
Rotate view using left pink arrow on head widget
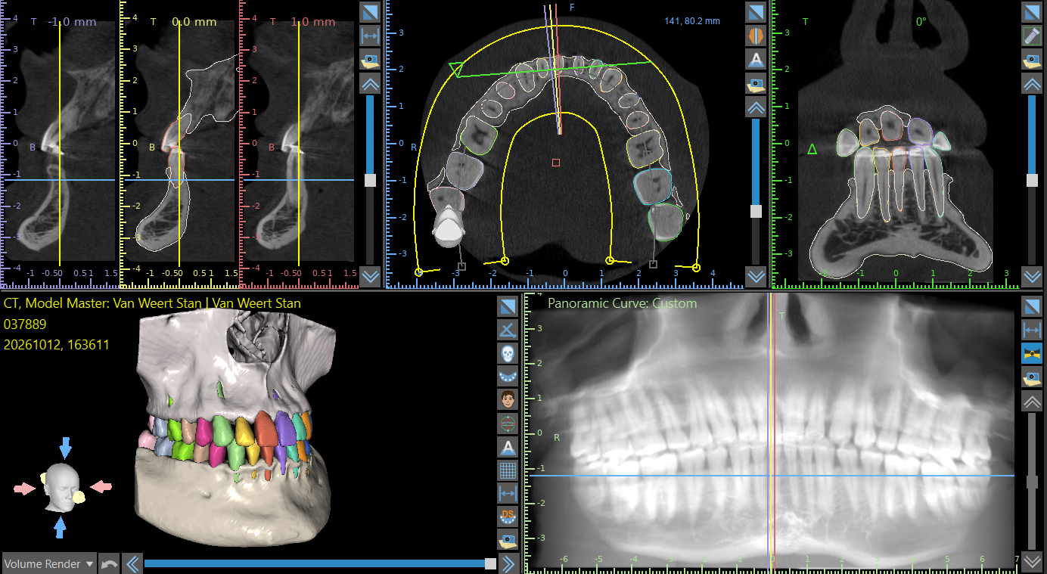tap(25, 489)
